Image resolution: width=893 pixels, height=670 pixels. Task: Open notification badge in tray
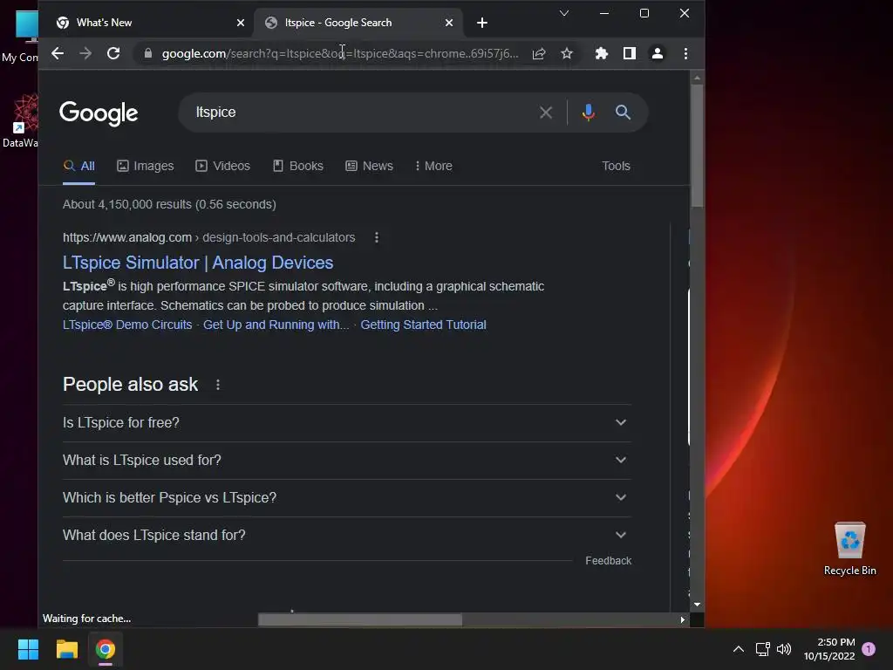click(869, 649)
